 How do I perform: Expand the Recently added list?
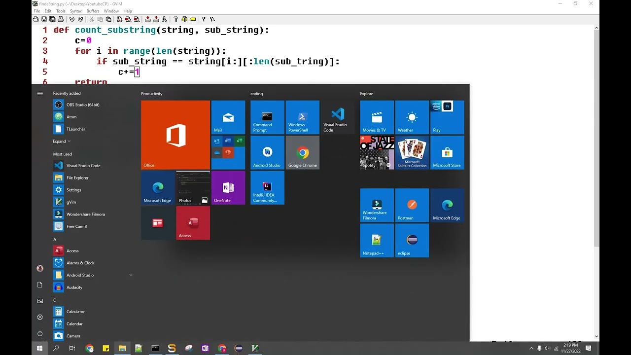[62, 141]
